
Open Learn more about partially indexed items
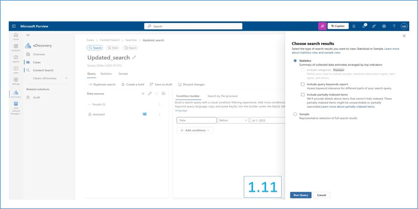(348, 107)
